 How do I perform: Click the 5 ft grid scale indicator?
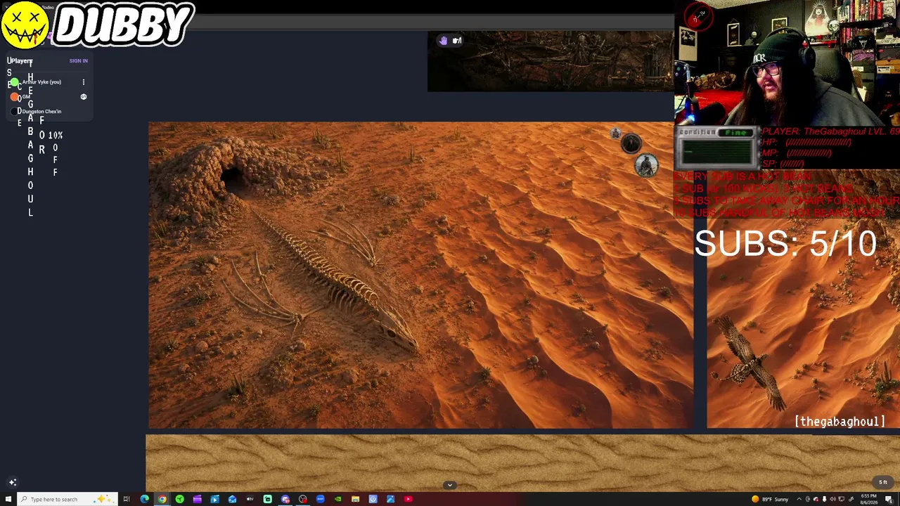(x=883, y=482)
